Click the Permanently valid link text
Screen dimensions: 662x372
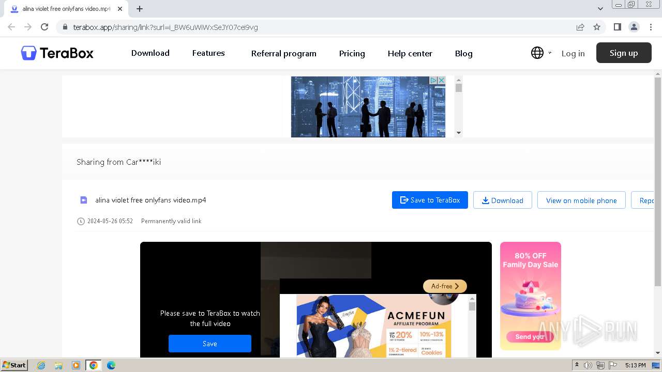[x=171, y=221]
